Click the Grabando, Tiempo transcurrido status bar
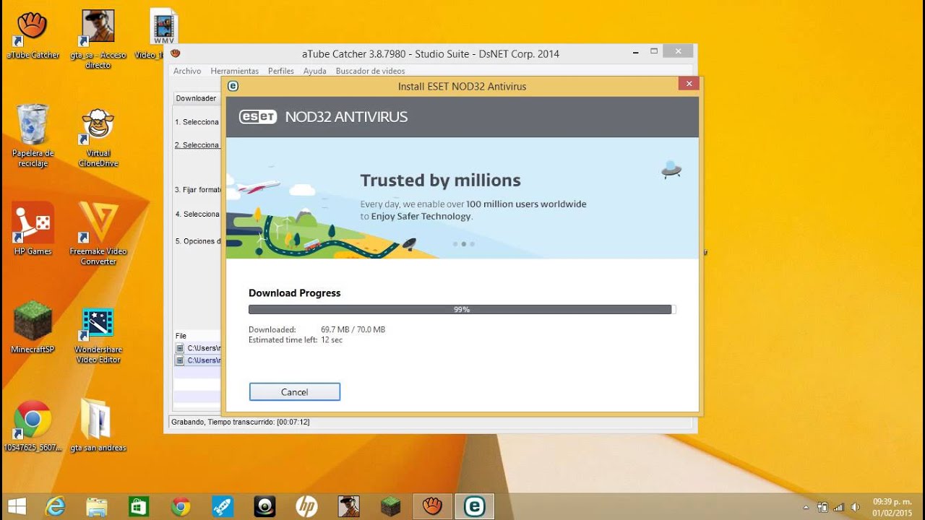 point(241,422)
